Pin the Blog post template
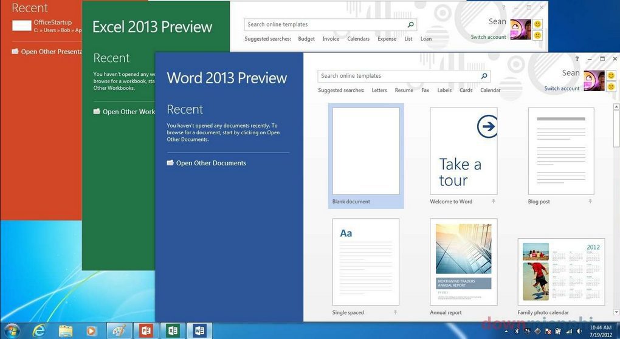 [x=590, y=202]
